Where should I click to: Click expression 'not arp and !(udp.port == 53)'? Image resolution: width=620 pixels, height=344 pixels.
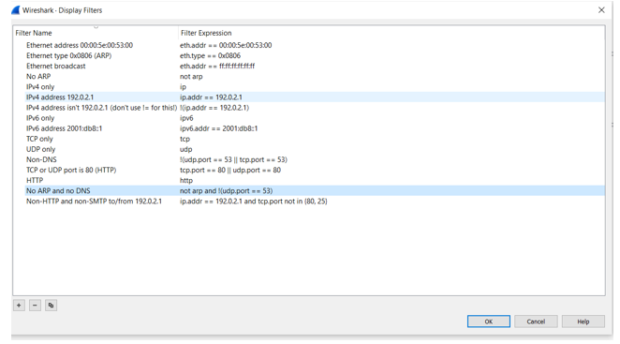(226, 191)
